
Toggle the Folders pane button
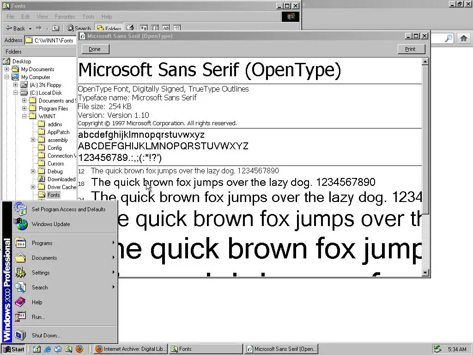(x=109, y=28)
